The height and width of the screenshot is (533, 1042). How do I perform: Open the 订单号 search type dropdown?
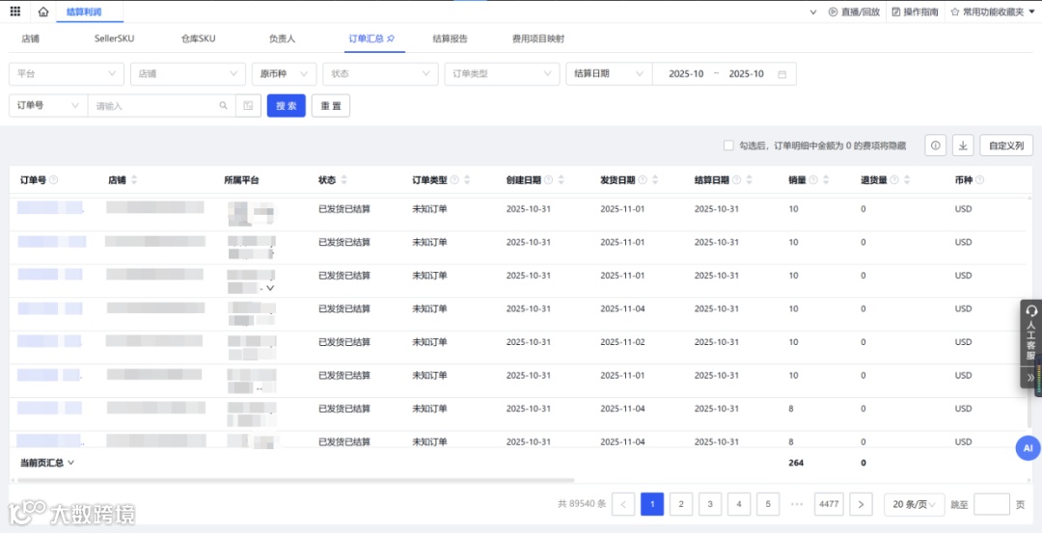point(48,105)
